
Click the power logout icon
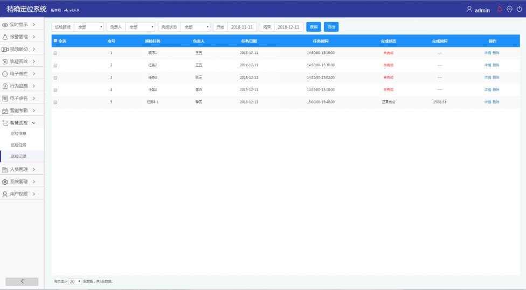pyautogui.click(x=519, y=9)
